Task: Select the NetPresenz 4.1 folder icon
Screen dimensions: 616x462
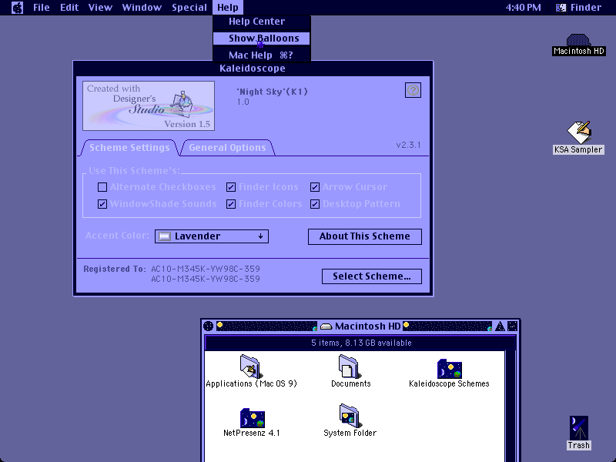Action: click(x=253, y=418)
